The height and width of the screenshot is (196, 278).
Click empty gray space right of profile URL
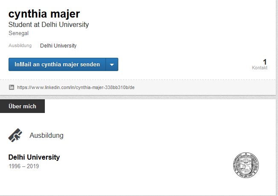point(205,87)
